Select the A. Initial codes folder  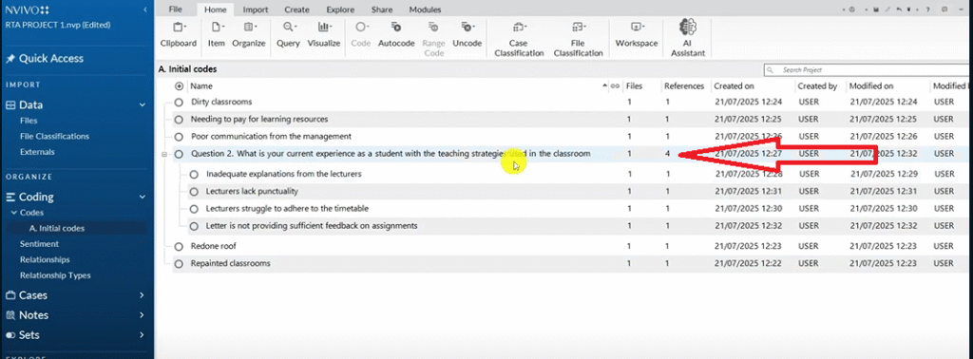[x=56, y=228]
